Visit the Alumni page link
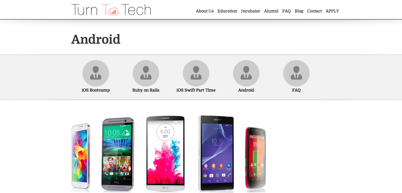This screenshot has height=193, width=402. (x=271, y=11)
